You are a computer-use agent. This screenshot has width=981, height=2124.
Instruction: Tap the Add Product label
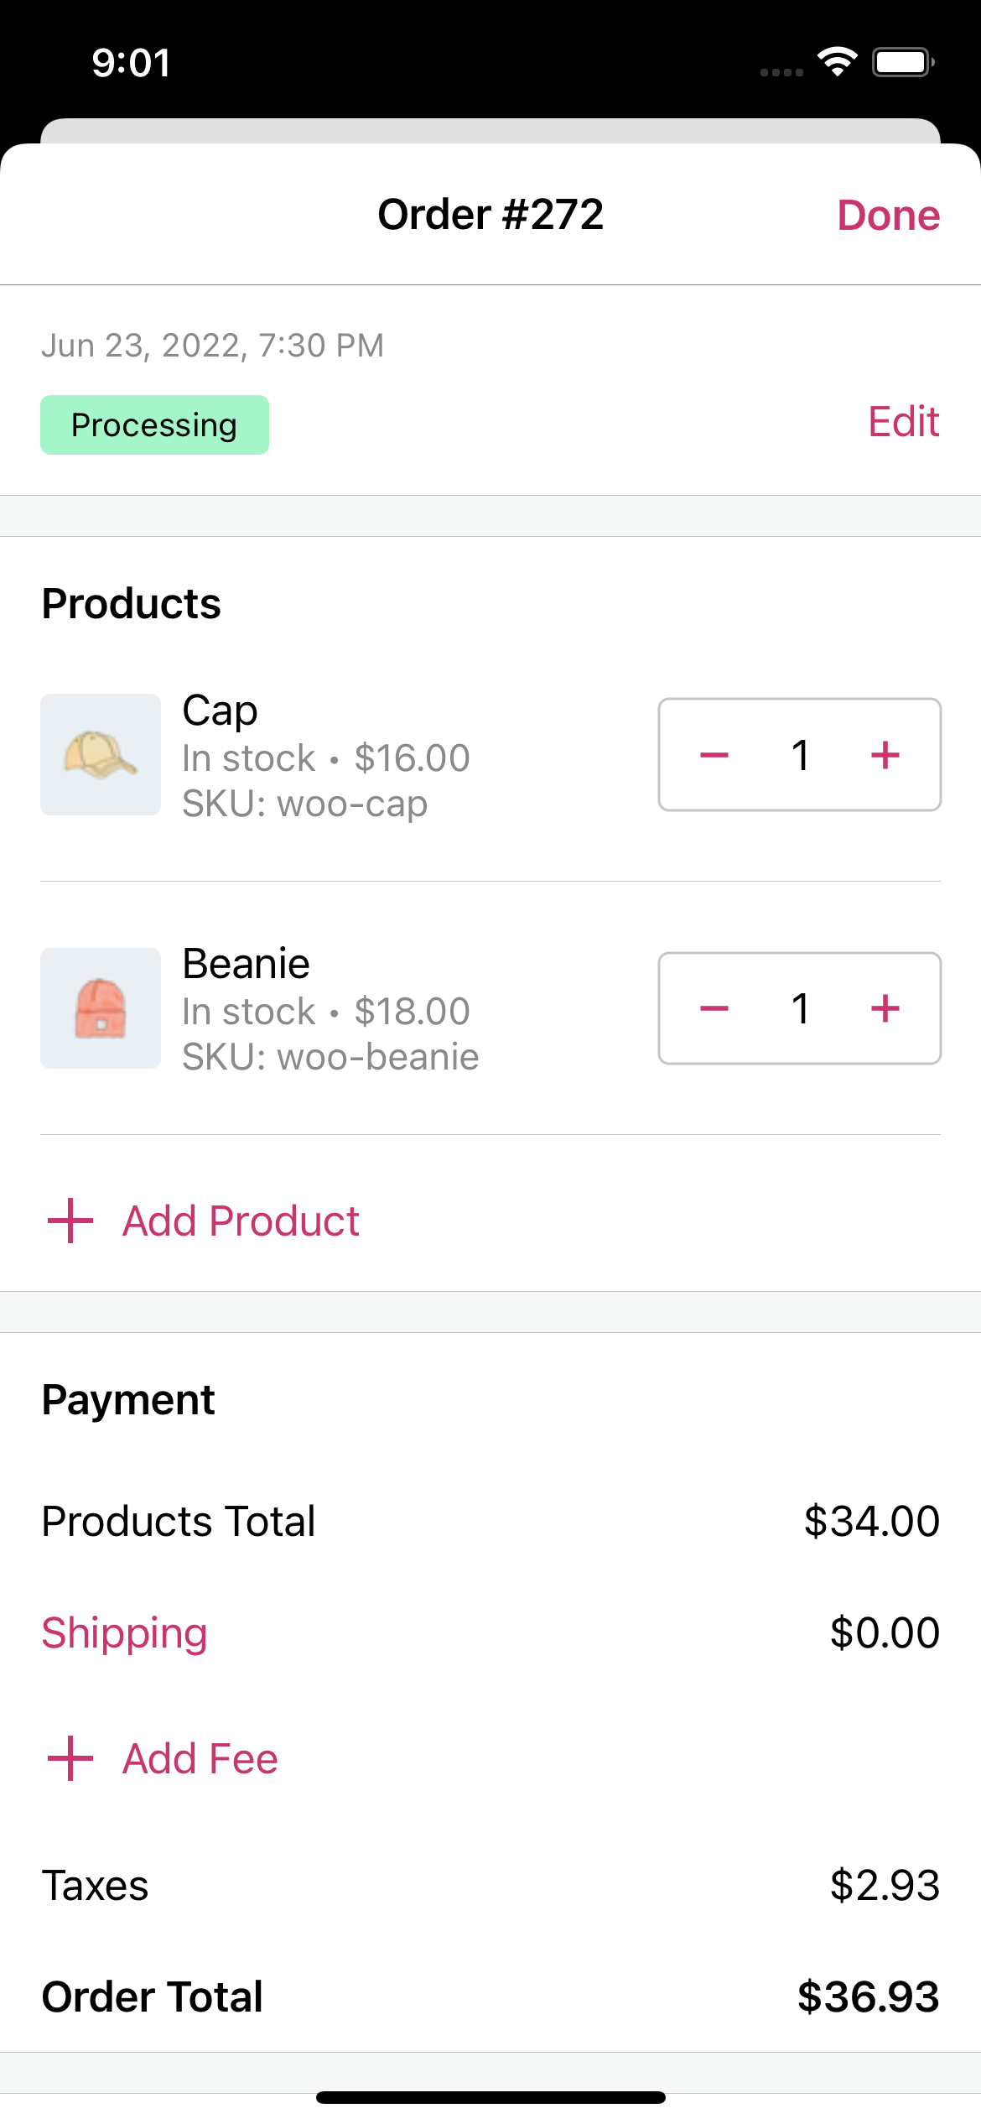[241, 1221]
